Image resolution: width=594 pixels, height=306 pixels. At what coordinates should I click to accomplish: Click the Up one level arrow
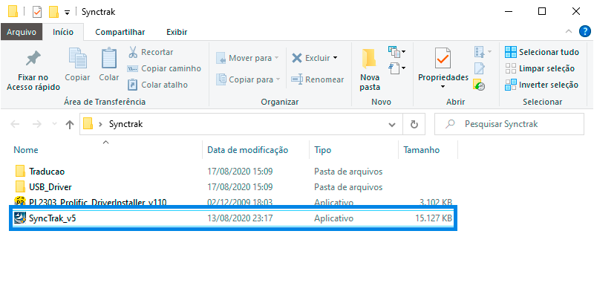[x=69, y=124]
